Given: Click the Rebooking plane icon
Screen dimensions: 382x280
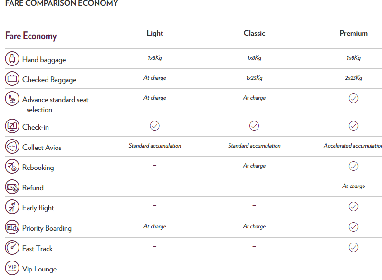Looking at the screenshot, I should (12, 167).
